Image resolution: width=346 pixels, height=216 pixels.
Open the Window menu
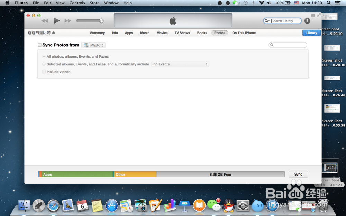111,3
